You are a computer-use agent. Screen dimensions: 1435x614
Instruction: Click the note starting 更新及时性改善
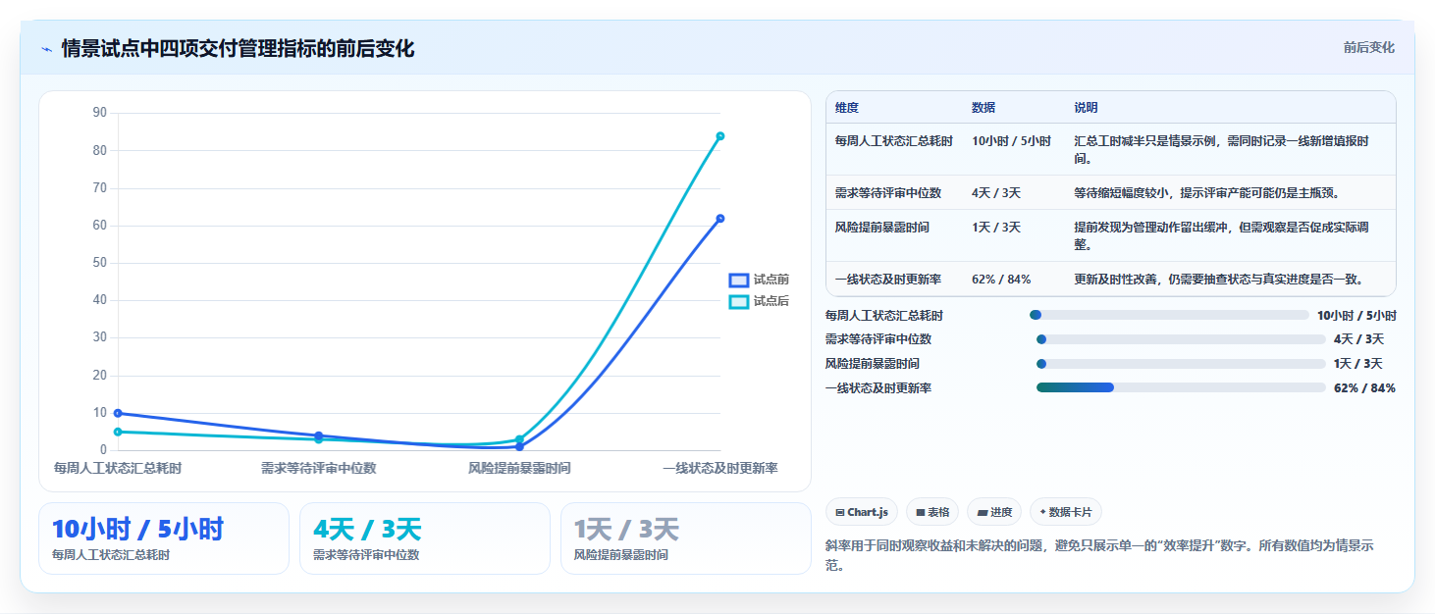click(1219, 280)
